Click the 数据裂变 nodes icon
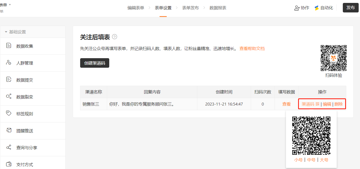 tap(8, 97)
